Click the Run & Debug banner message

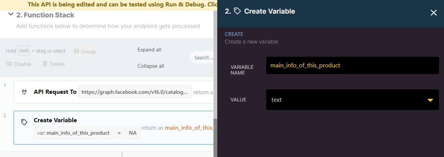coord(121,5)
